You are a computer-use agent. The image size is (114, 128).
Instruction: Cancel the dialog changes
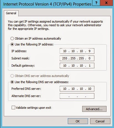(100, 121)
